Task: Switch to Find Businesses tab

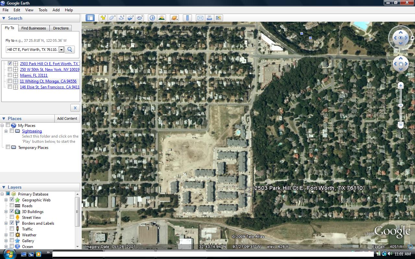Action: pyautogui.click(x=34, y=28)
